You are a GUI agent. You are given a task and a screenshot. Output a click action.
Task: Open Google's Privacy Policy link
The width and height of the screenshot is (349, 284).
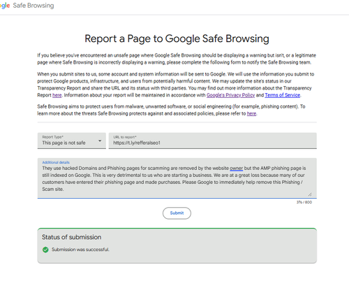(230, 95)
